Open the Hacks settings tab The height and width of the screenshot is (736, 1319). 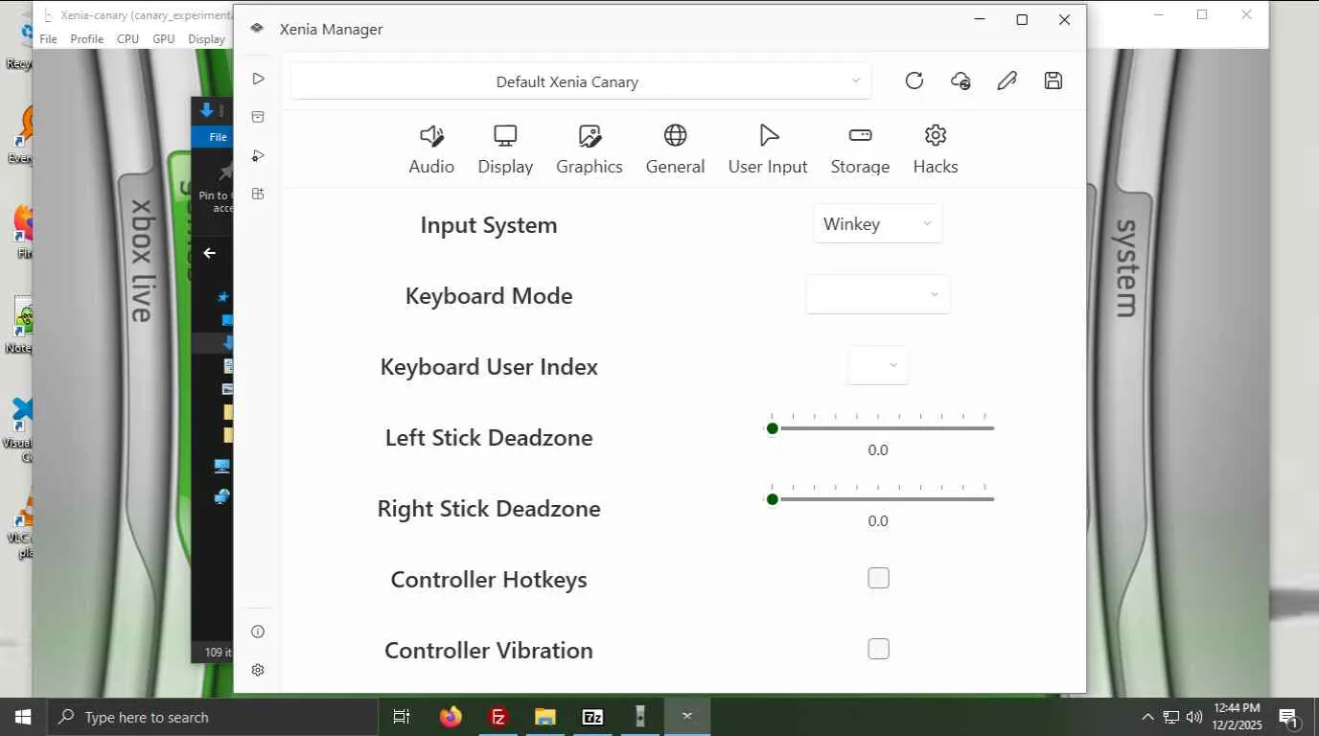pos(936,149)
